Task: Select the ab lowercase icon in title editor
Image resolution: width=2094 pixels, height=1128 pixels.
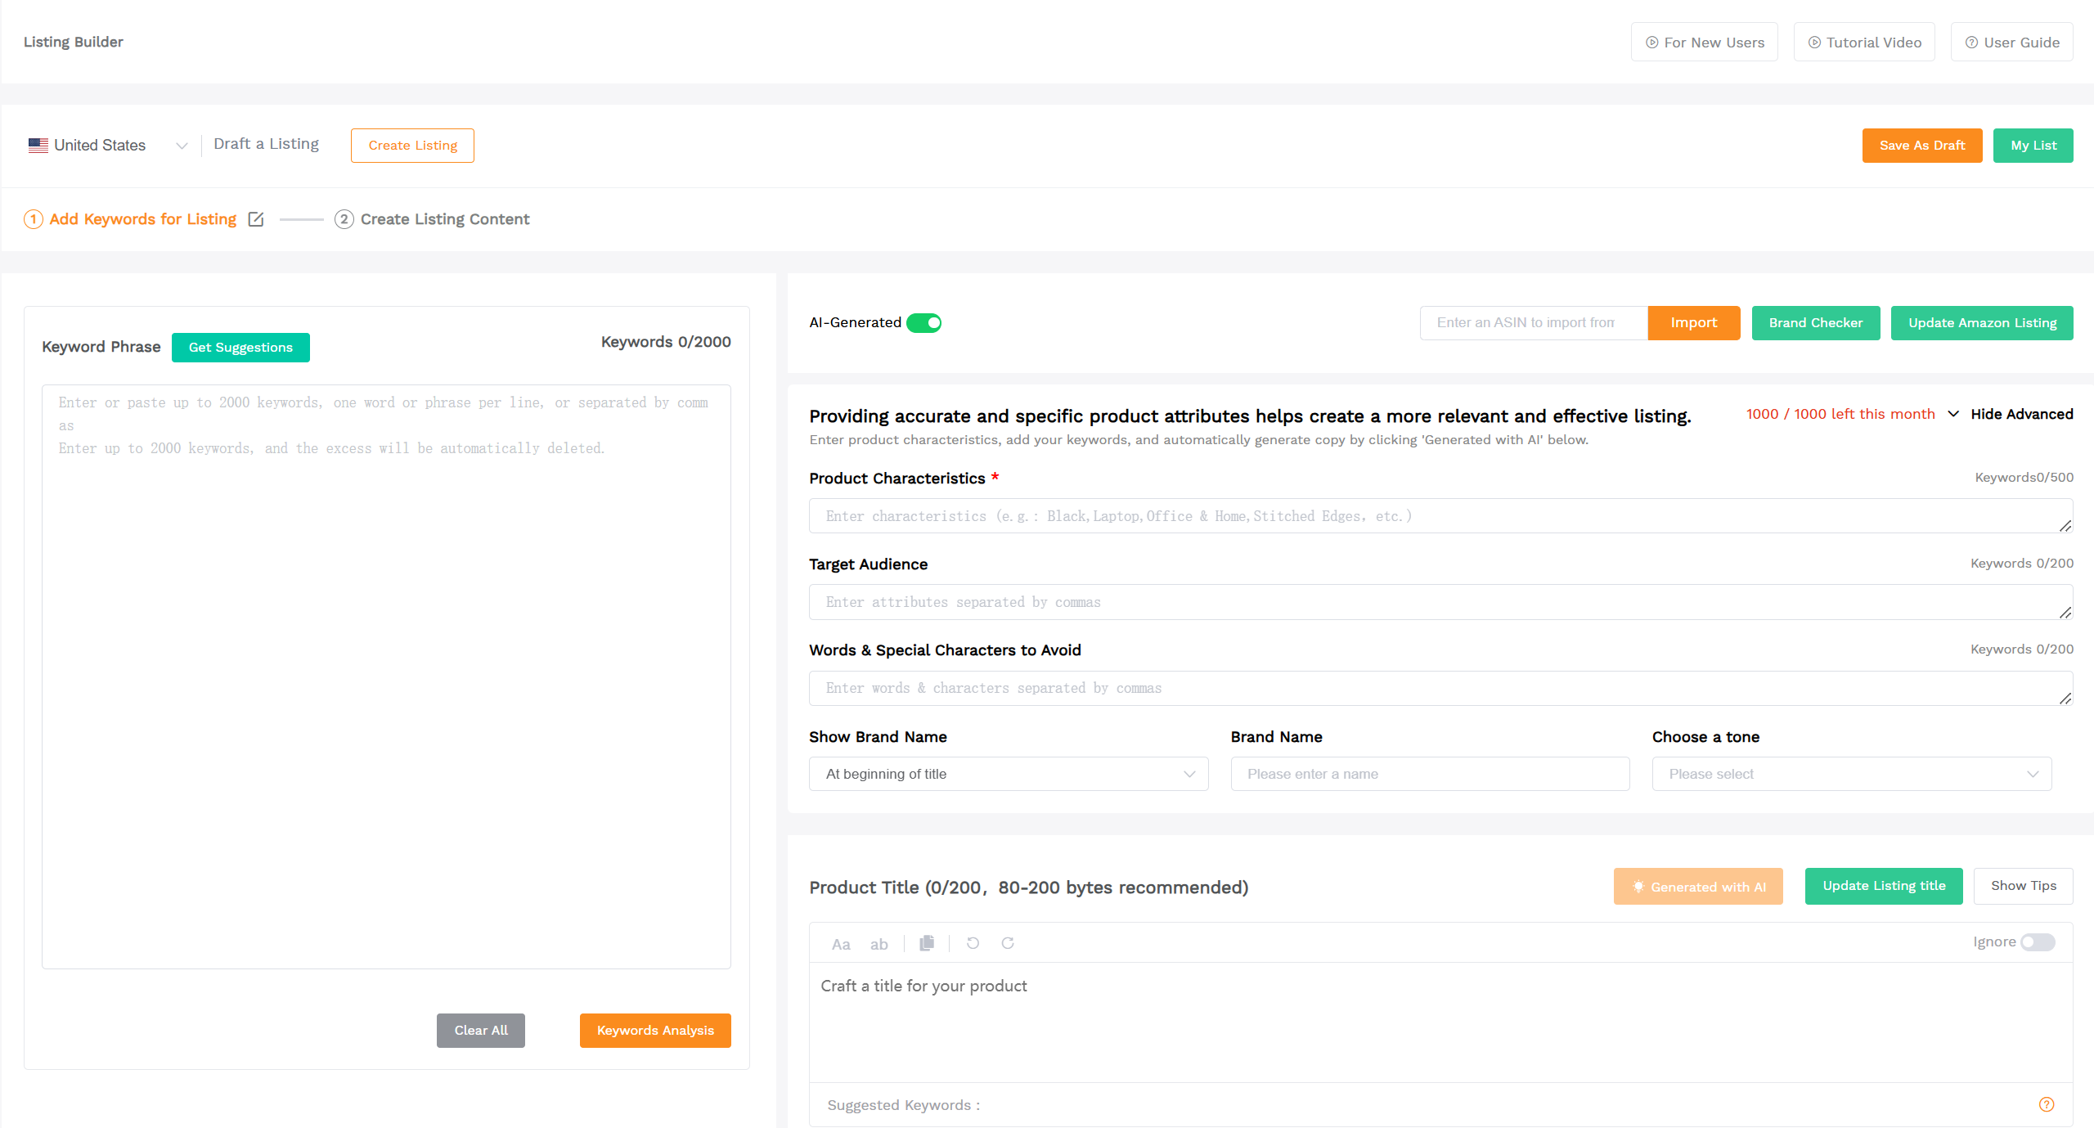Action: [878, 943]
